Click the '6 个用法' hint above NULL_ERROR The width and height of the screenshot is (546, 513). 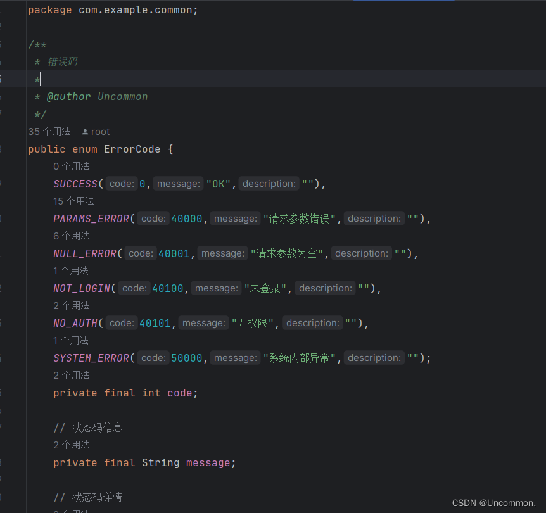click(72, 236)
